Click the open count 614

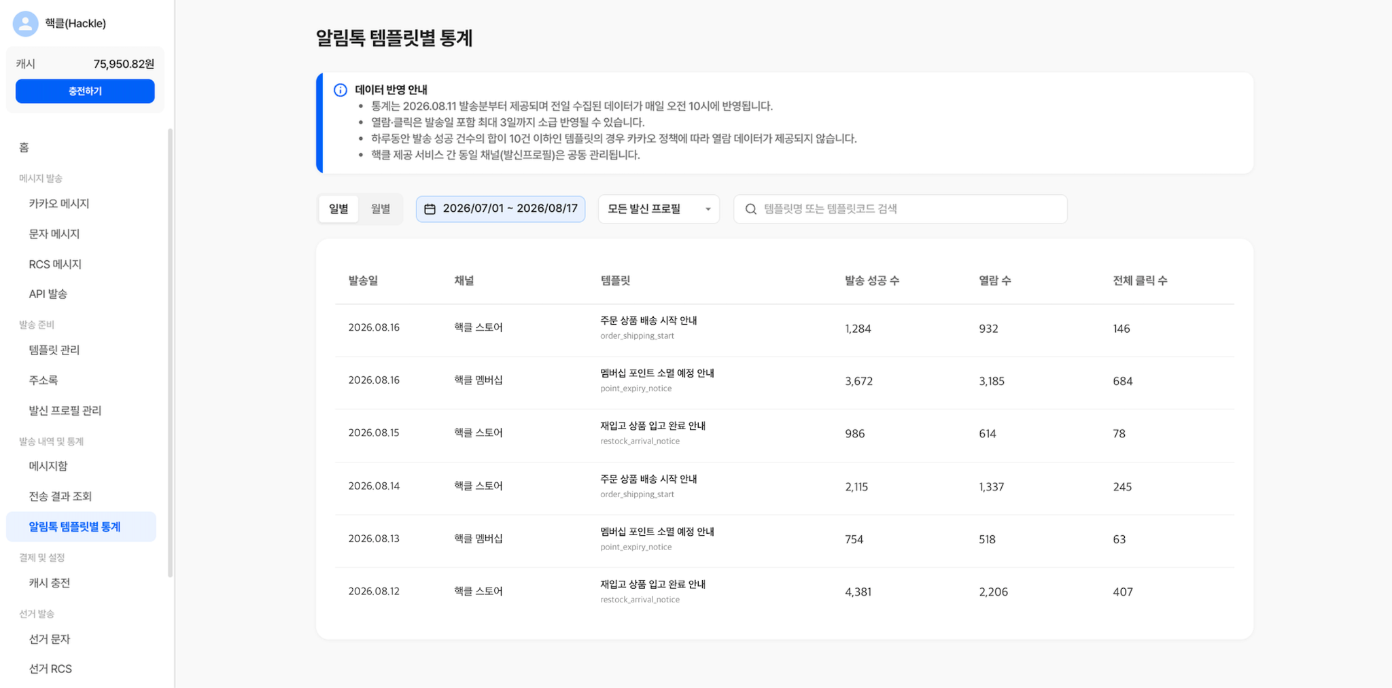click(x=988, y=434)
